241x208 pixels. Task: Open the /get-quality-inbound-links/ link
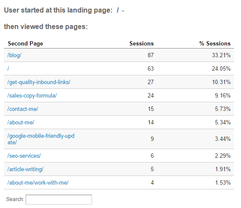point(39,82)
